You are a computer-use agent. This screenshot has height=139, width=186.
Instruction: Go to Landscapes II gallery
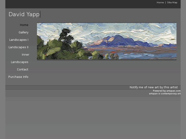coord(18,47)
